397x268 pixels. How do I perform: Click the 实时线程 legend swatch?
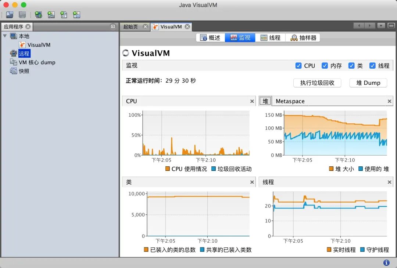pos(329,250)
